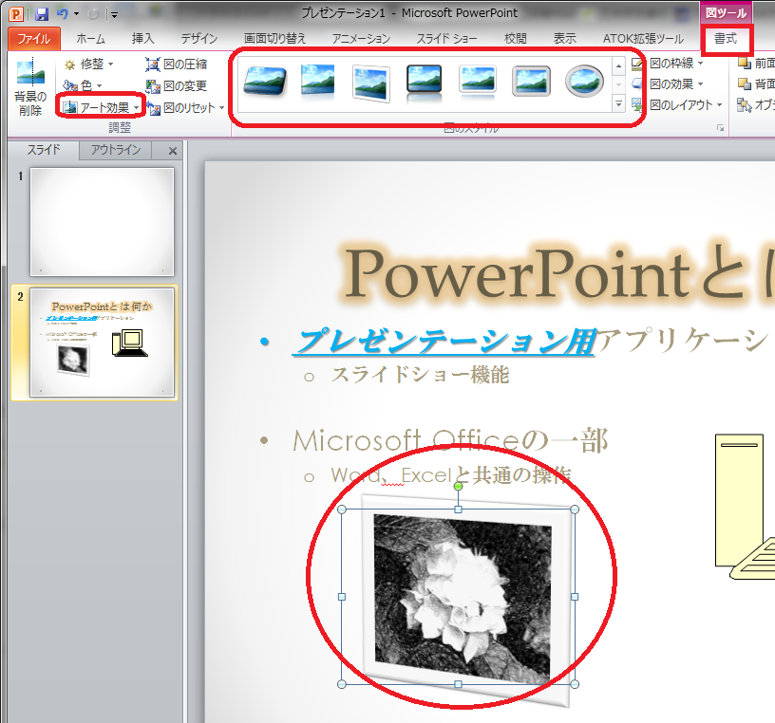Click the picture's right-middle resize handle
Screen dimensions: 775x723
pos(575,597)
